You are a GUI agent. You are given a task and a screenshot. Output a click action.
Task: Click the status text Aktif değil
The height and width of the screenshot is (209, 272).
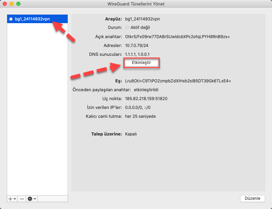[x=140, y=28]
